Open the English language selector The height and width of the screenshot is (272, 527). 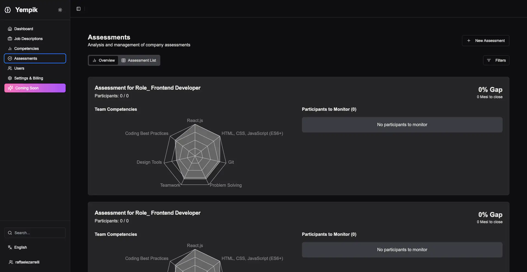pyautogui.click(x=21, y=247)
